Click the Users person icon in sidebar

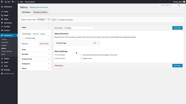tap(2, 62)
